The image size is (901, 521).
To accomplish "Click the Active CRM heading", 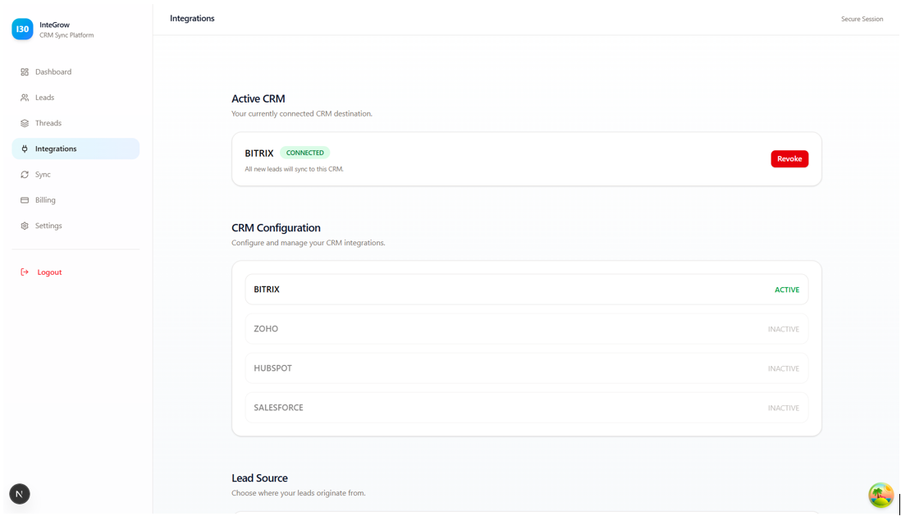I will (x=258, y=98).
